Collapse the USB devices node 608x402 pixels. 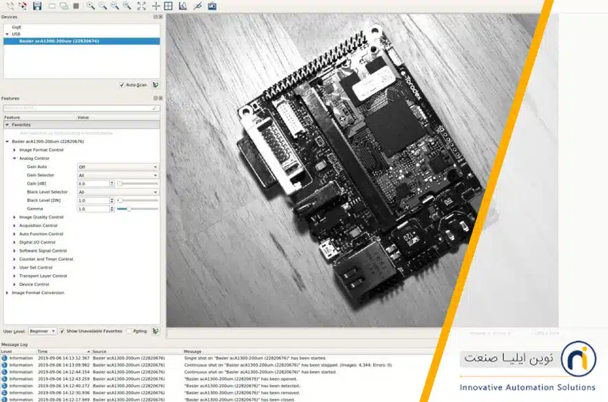click(7, 34)
